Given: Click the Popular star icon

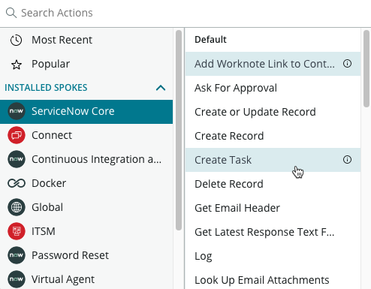Looking at the screenshot, I should point(17,65).
